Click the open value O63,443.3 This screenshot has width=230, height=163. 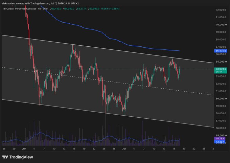[55, 9]
